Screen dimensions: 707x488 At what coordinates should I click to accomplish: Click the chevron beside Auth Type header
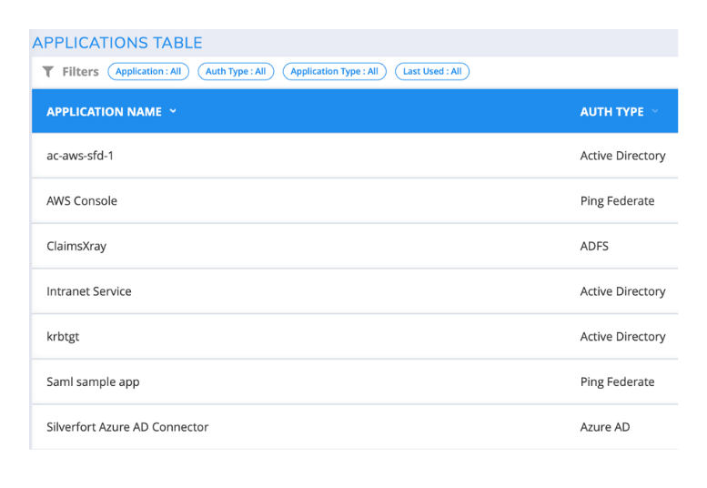pyautogui.click(x=655, y=111)
